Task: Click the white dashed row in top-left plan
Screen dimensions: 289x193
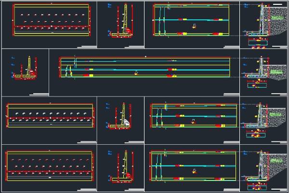Action: (x=51, y=14)
